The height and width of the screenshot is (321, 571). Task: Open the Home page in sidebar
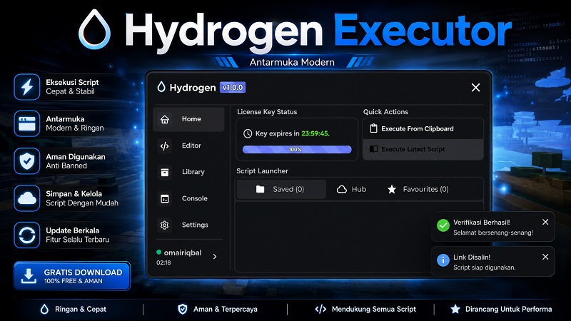[188, 119]
